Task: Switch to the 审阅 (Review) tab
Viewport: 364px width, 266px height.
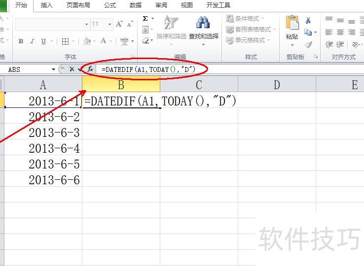Action: (x=161, y=5)
